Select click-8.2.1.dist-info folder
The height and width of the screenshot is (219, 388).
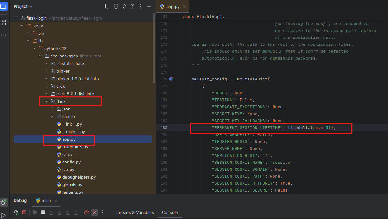(75, 94)
